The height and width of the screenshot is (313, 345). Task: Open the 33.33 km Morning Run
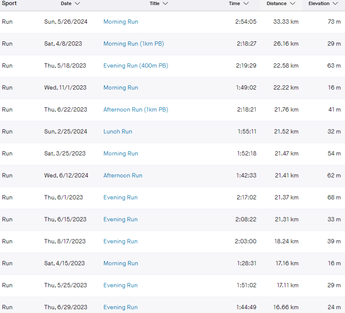(121, 22)
